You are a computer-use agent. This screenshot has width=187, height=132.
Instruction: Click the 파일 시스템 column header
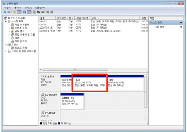pos(82,18)
